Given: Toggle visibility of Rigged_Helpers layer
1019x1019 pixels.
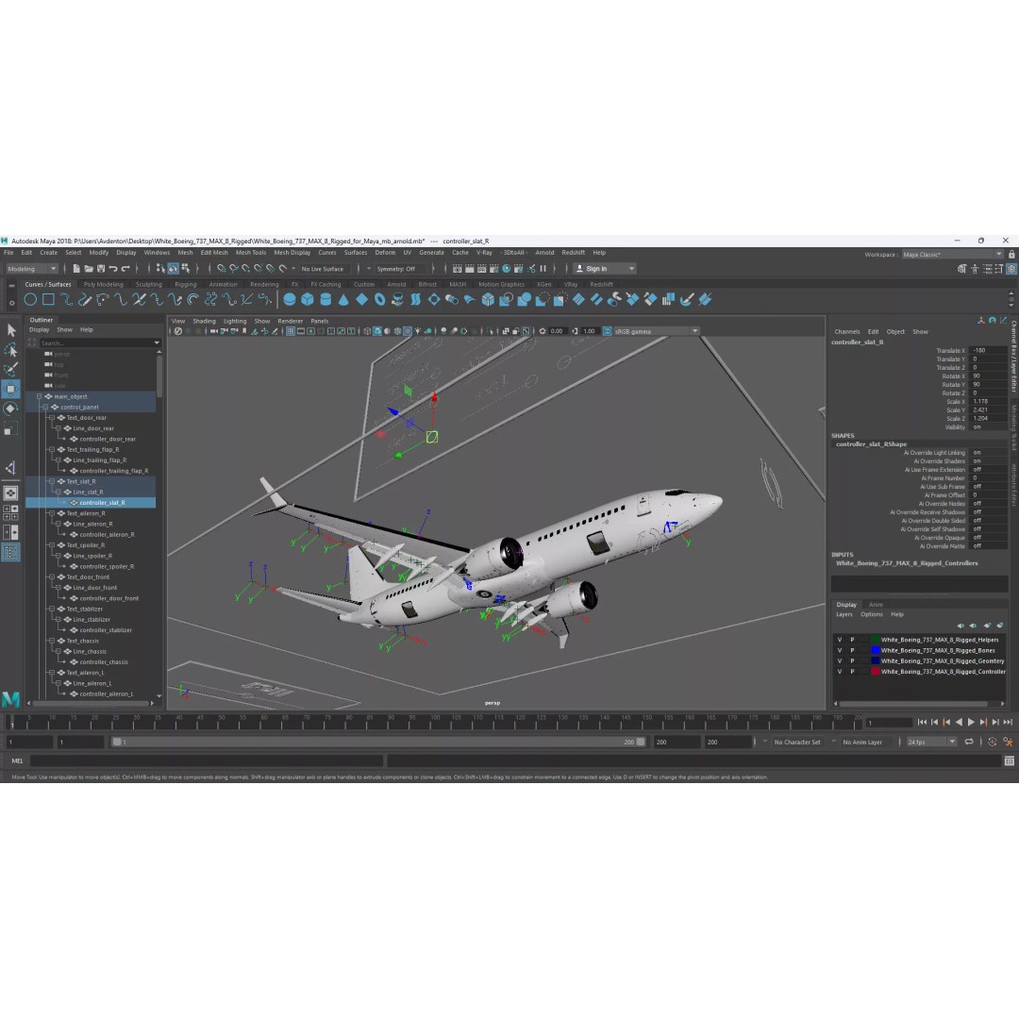Looking at the screenshot, I should coord(840,640).
